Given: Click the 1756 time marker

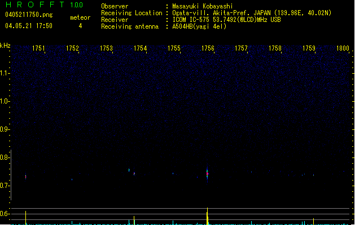Looking at the screenshot, I should tap(208, 48).
